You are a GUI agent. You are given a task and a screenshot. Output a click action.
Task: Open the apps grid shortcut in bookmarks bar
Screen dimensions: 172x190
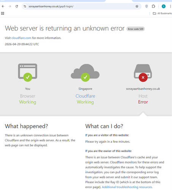pos(3,13)
